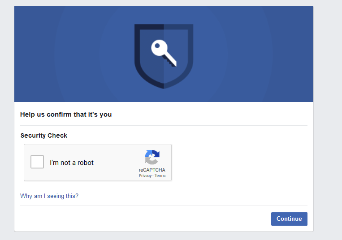This screenshot has height=240, width=342.
Task: Open the reCAPTCHA Terms link
Action: click(x=160, y=176)
